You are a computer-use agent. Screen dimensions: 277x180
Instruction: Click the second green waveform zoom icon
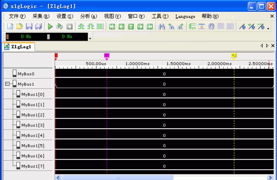(91, 26)
